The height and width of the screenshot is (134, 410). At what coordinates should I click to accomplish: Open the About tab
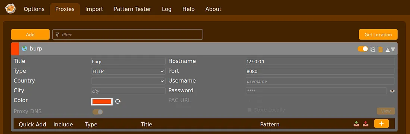click(x=213, y=9)
